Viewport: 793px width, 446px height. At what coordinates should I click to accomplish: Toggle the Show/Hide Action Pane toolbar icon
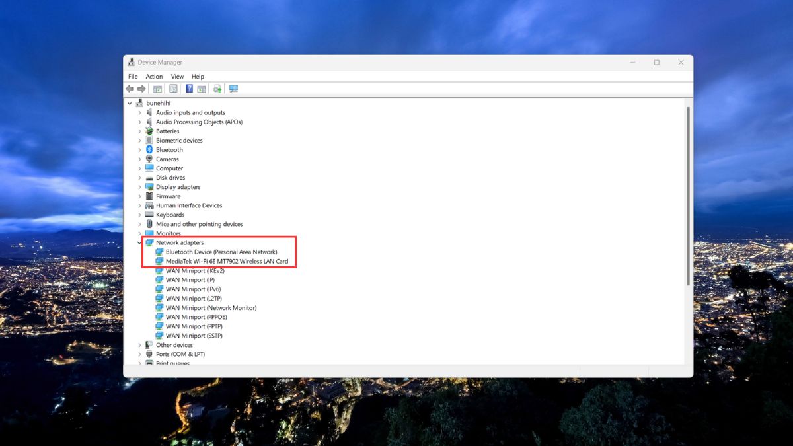tap(201, 89)
